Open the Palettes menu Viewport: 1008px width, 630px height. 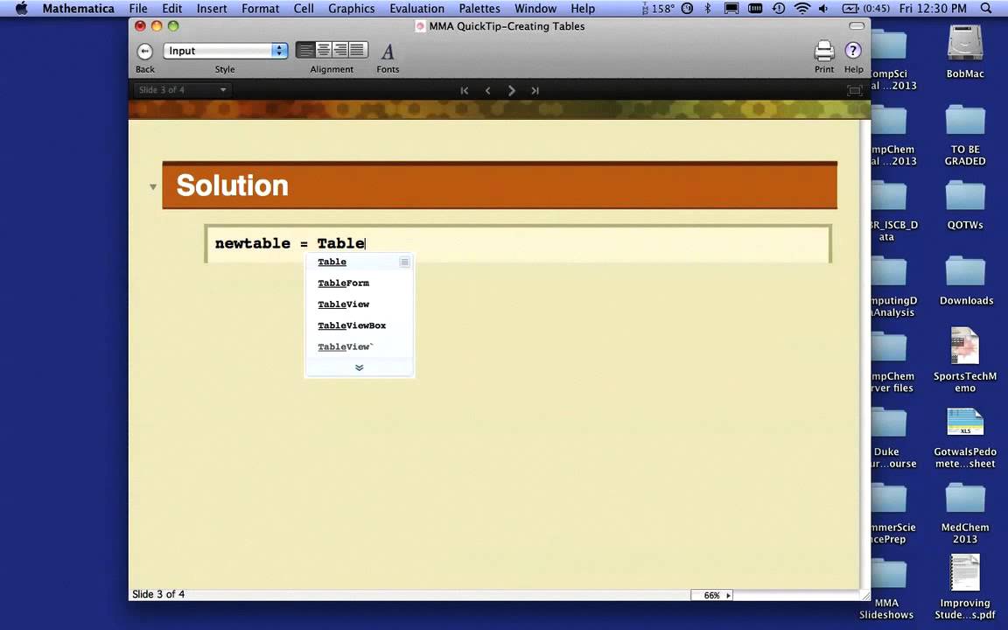(479, 9)
